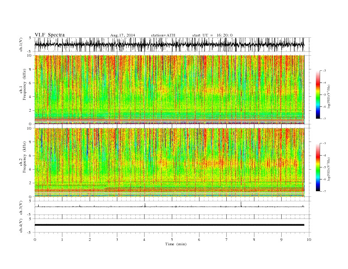Select the "start UT = 16:20:0" text
The width and height of the screenshot is (348, 269).
point(212,35)
